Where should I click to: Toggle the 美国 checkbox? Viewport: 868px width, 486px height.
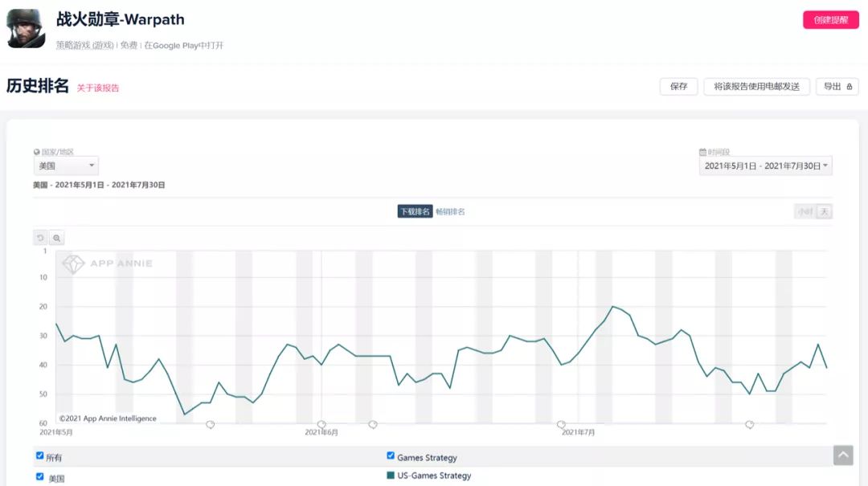click(40, 476)
